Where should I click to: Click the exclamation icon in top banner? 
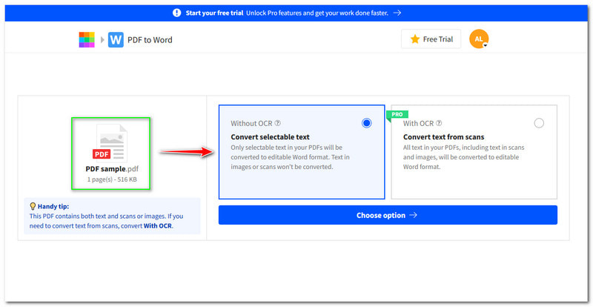pyautogui.click(x=177, y=13)
